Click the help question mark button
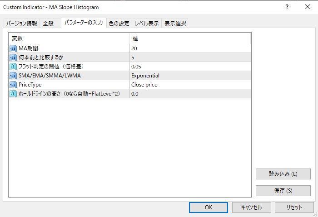Viewport: 318px width, 217px height. point(287,7)
